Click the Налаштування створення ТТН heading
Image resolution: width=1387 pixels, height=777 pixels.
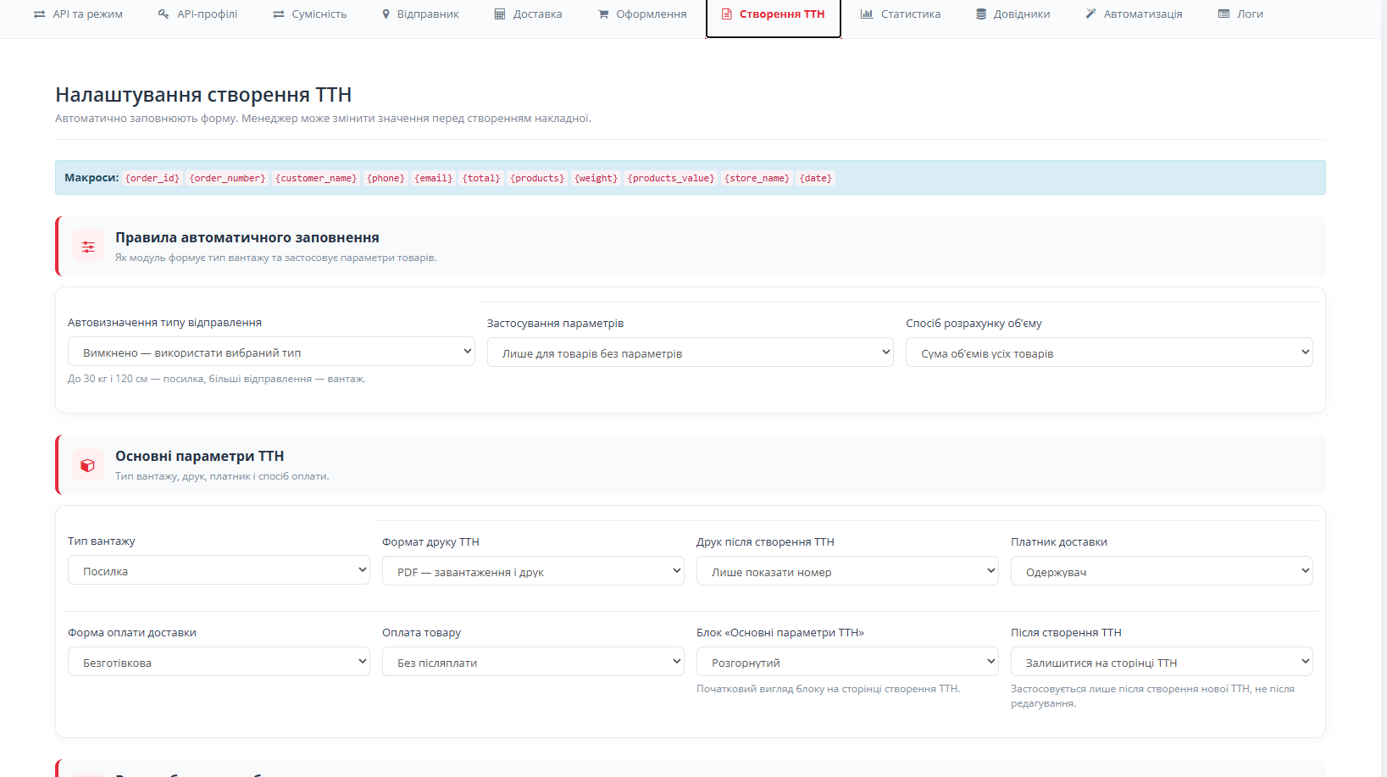(x=203, y=95)
